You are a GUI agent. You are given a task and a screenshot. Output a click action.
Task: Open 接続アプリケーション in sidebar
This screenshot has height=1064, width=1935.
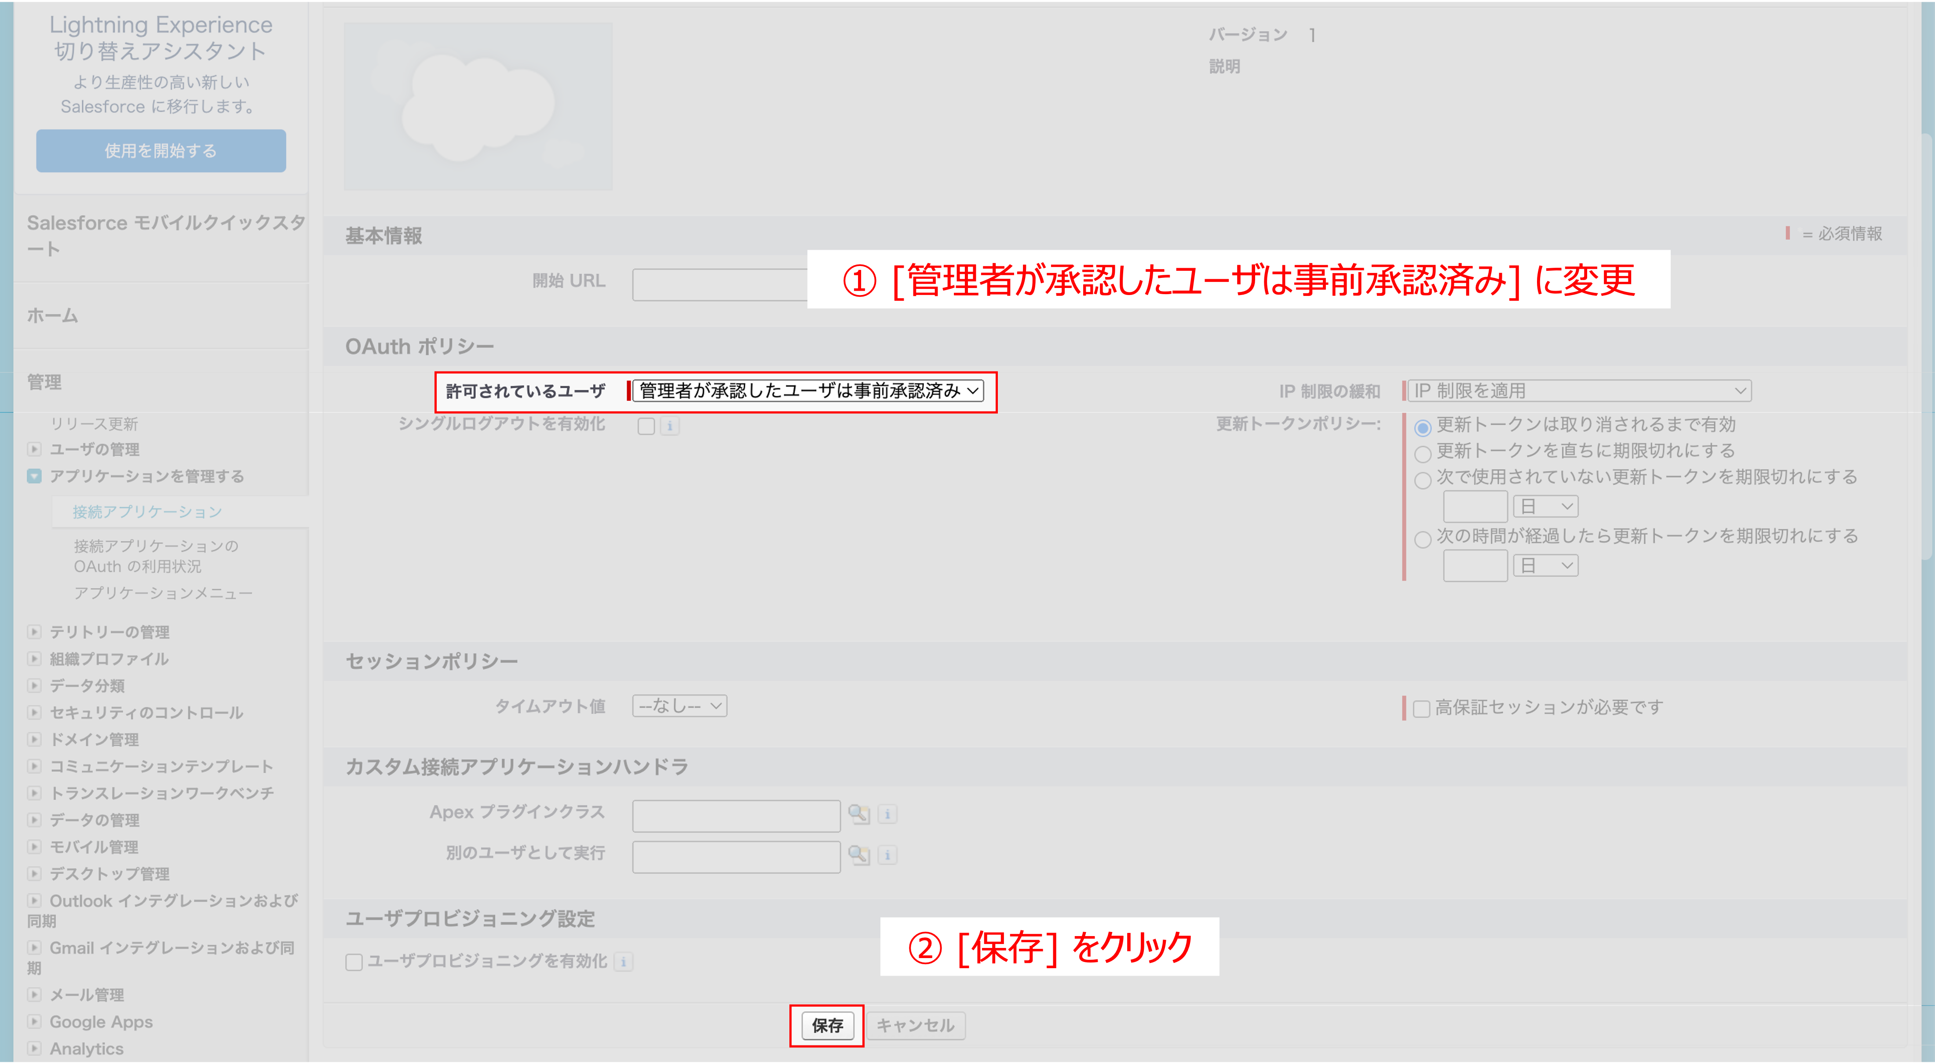(x=147, y=512)
